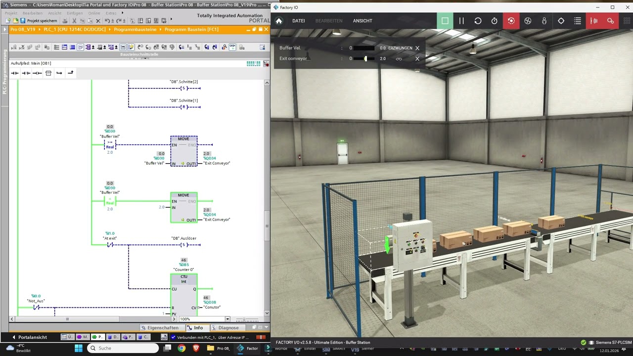This screenshot has height=356, width=633.
Task: Open the Einfügen menu in TIA Portal
Action: pyautogui.click(x=75, y=13)
